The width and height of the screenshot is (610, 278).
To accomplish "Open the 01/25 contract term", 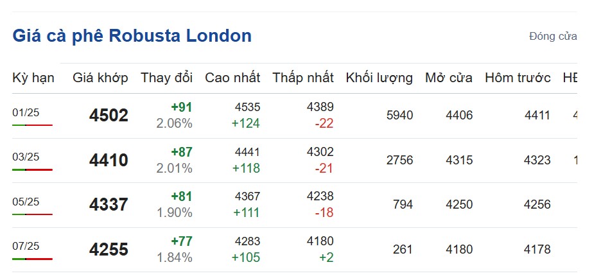I will (26, 112).
